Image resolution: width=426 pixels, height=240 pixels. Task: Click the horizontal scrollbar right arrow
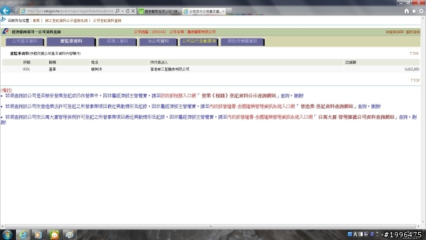click(419, 226)
